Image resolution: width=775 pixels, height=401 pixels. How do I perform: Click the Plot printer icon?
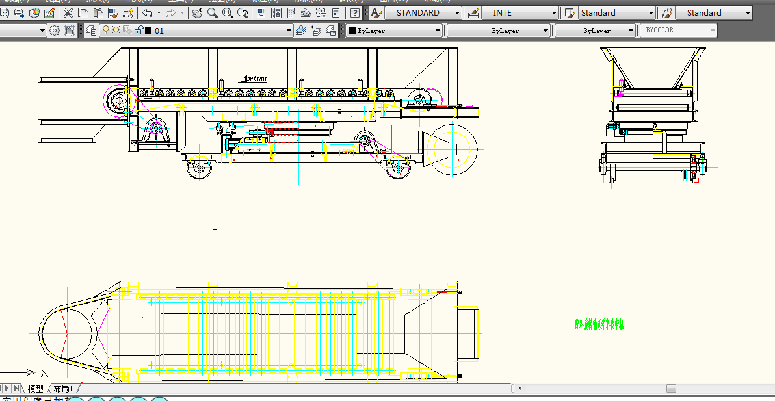(20, 13)
